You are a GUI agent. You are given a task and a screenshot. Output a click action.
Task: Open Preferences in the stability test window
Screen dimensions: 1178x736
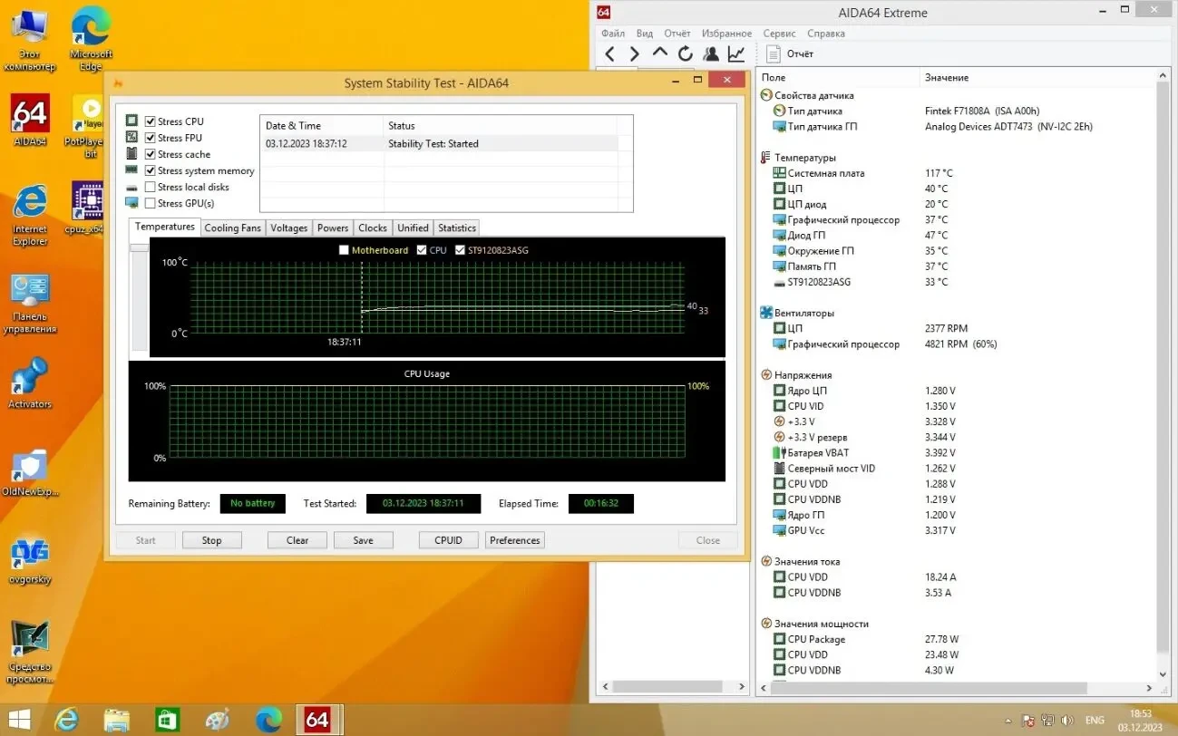[x=514, y=539]
